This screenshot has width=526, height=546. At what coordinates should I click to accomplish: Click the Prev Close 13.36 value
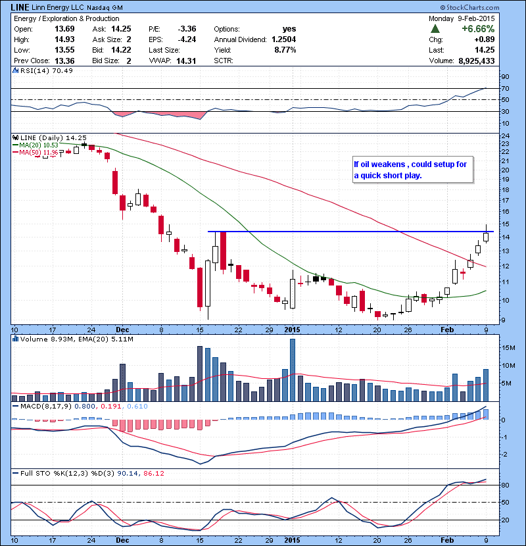(64, 61)
